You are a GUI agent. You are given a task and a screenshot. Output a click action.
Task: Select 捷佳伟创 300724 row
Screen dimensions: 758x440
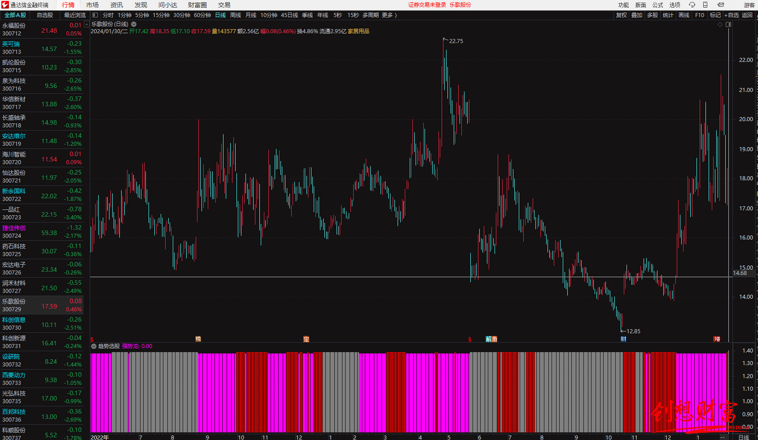(42, 231)
